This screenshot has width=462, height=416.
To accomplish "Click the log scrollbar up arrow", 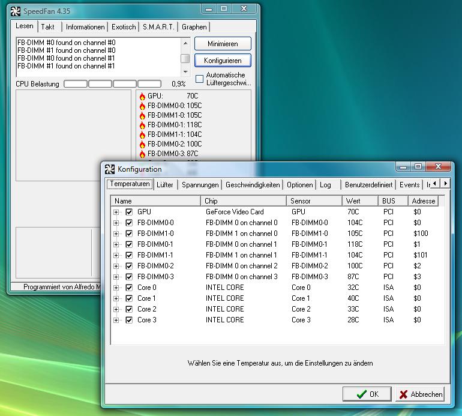I will tap(185, 43).
